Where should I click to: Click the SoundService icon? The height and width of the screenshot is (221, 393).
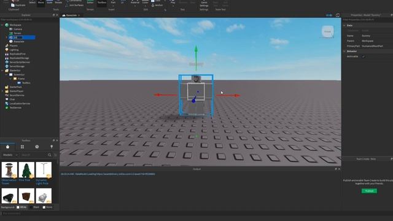7,95
